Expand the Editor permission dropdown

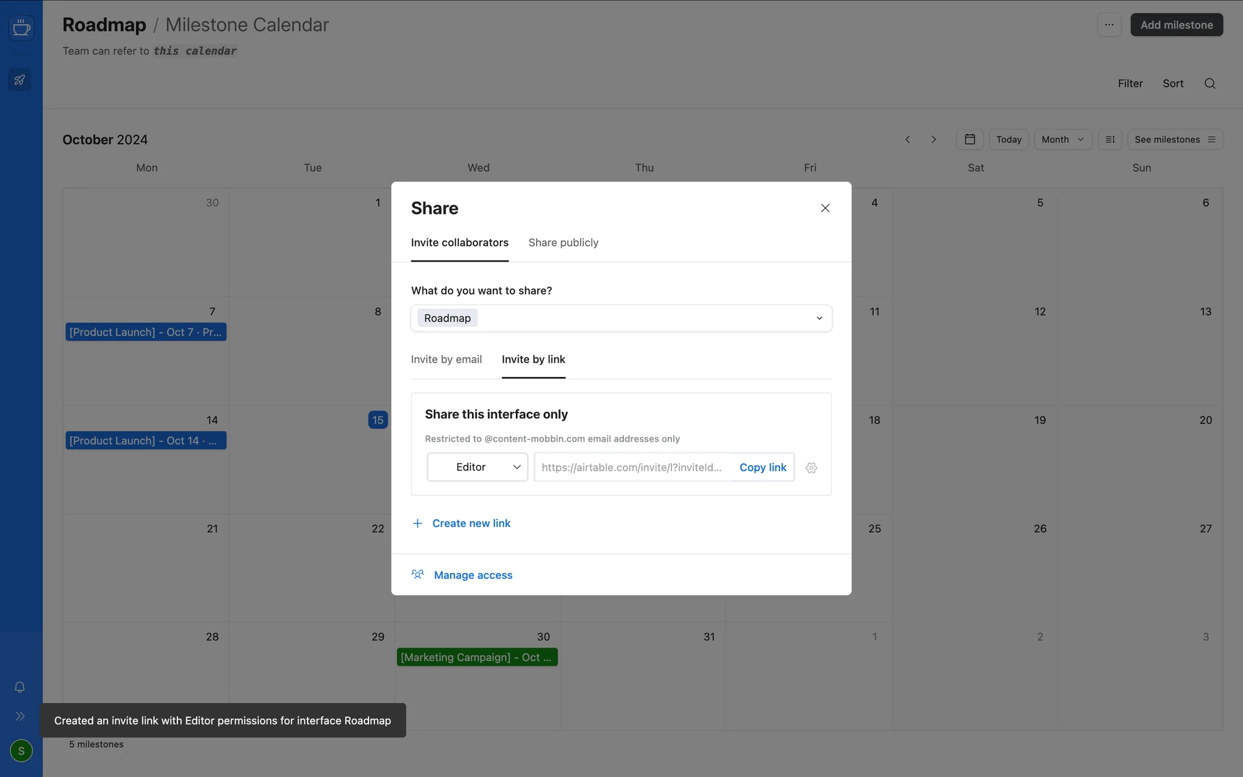[478, 467]
